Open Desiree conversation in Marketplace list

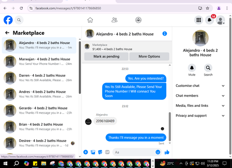click(x=39, y=143)
